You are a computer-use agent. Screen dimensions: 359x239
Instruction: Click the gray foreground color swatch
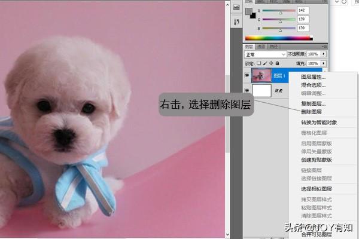click(x=248, y=11)
